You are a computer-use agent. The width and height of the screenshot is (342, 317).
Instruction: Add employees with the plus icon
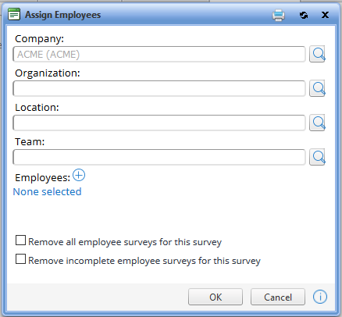click(x=79, y=175)
